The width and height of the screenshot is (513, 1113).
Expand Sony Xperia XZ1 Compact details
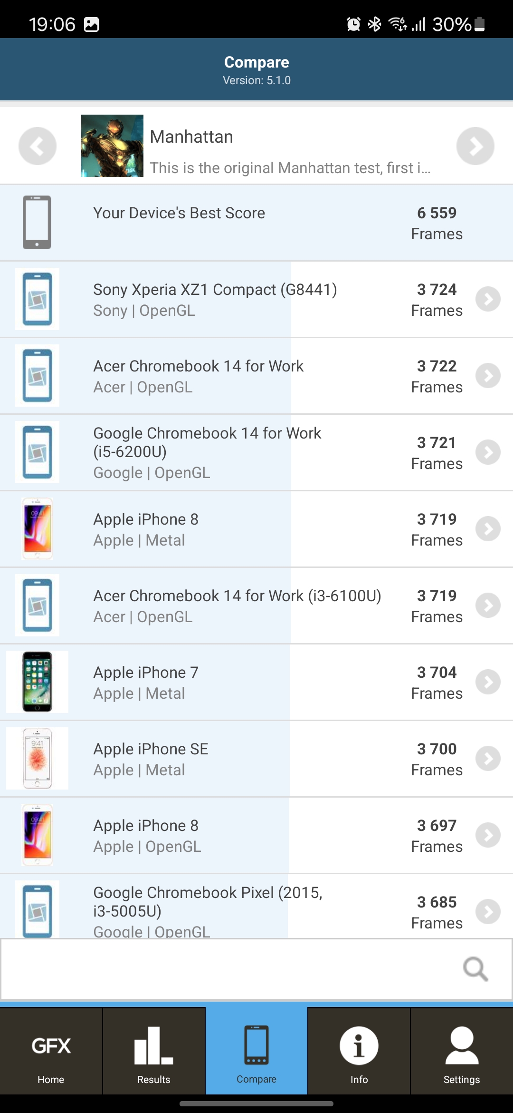tap(488, 299)
